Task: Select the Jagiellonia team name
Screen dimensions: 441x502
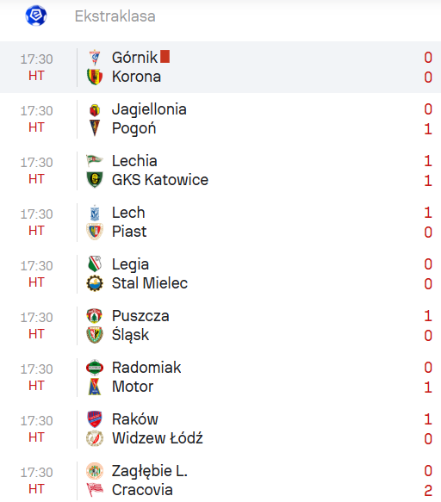Action: (x=149, y=109)
